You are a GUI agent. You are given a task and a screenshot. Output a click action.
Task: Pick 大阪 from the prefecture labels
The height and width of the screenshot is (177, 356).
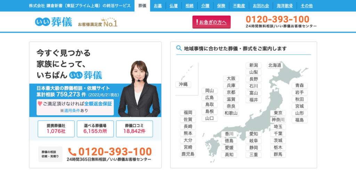click(231, 79)
